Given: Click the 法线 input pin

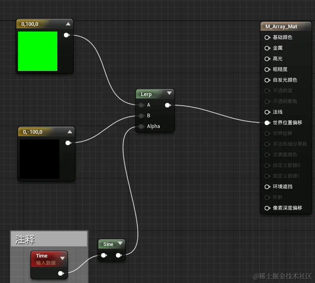Looking at the screenshot, I should [x=267, y=112].
